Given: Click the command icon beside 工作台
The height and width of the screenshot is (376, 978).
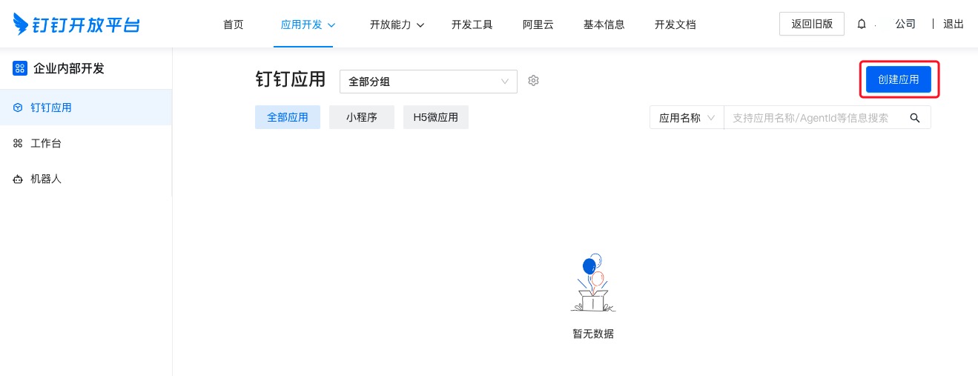Looking at the screenshot, I should [18, 143].
